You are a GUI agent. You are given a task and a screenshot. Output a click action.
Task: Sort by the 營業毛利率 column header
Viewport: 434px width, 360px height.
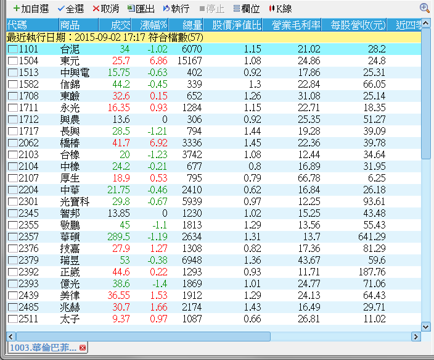pos(292,25)
